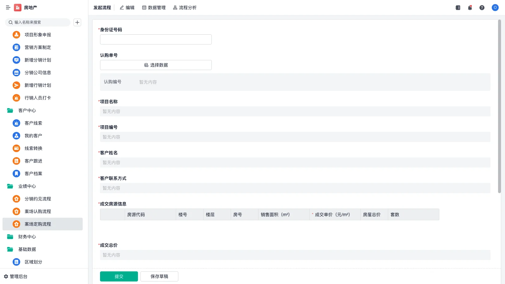The width and height of the screenshot is (505, 284).
Task: Open the 客户档案 icon
Action: click(x=16, y=174)
